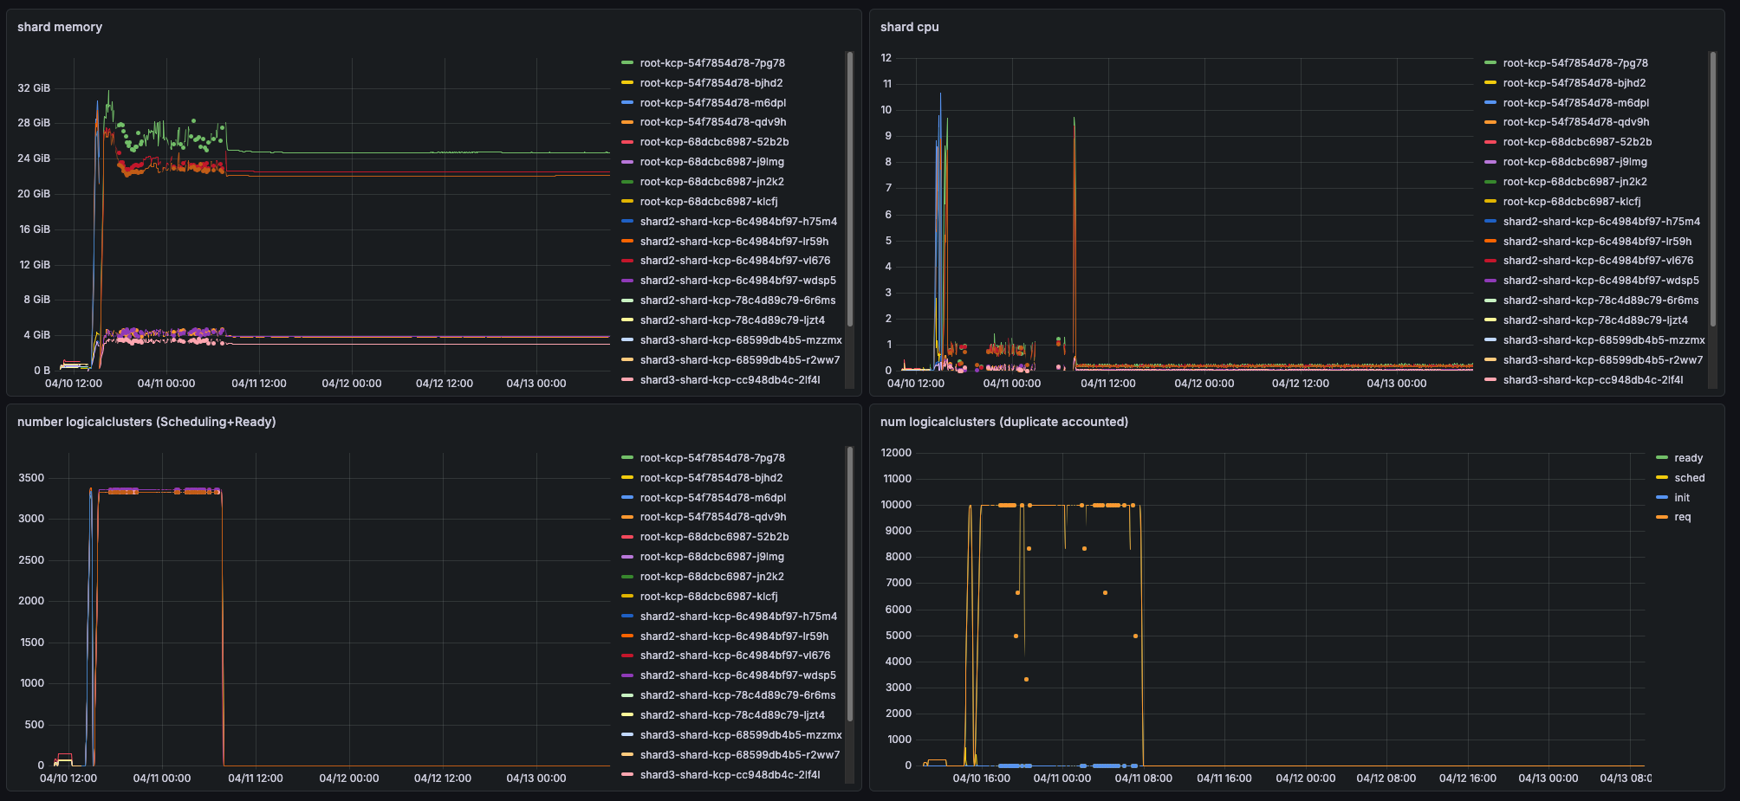Select shard2-shard-kcp-6c4984bf97-lr59h in shard memory legend
The height and width of the screenshot is (801, 1740).
[x=734, y=242]
